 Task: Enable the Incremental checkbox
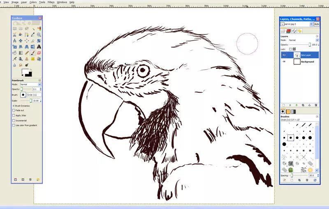tap(14, 120)
